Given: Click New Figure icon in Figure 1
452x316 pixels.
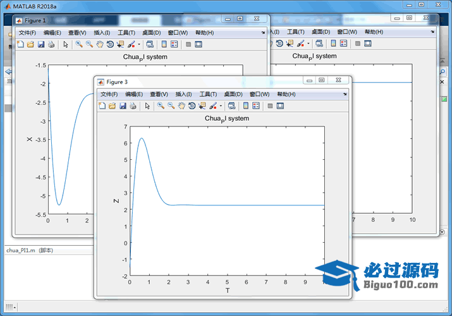Looking at the screenshot, I should (x=20, y=44).
